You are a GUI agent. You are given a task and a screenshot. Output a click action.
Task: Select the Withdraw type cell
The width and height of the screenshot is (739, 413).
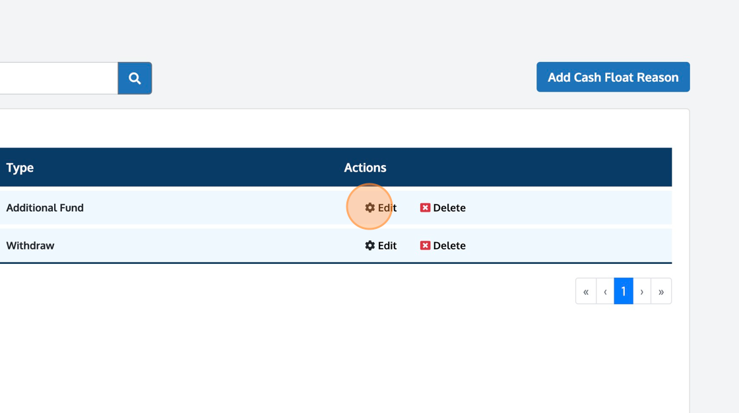(30, 245)
